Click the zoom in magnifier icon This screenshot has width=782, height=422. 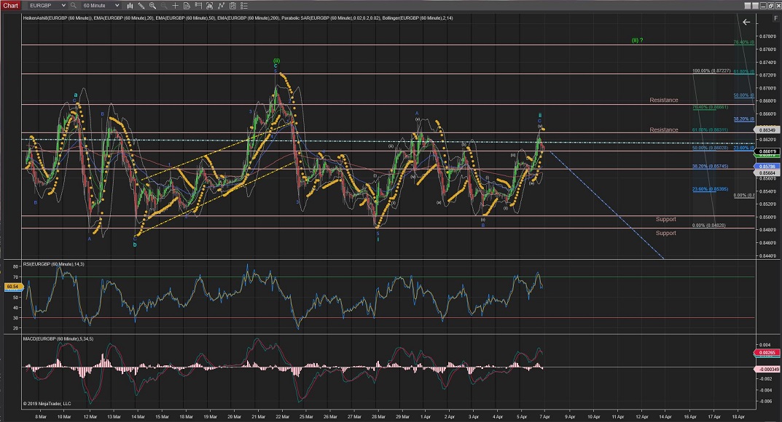point(152,5)
